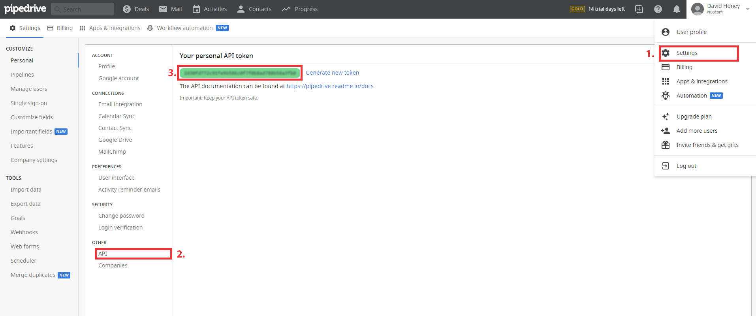Click the Contacts person icon
The image size is (756, 316).
pos(241,9)
